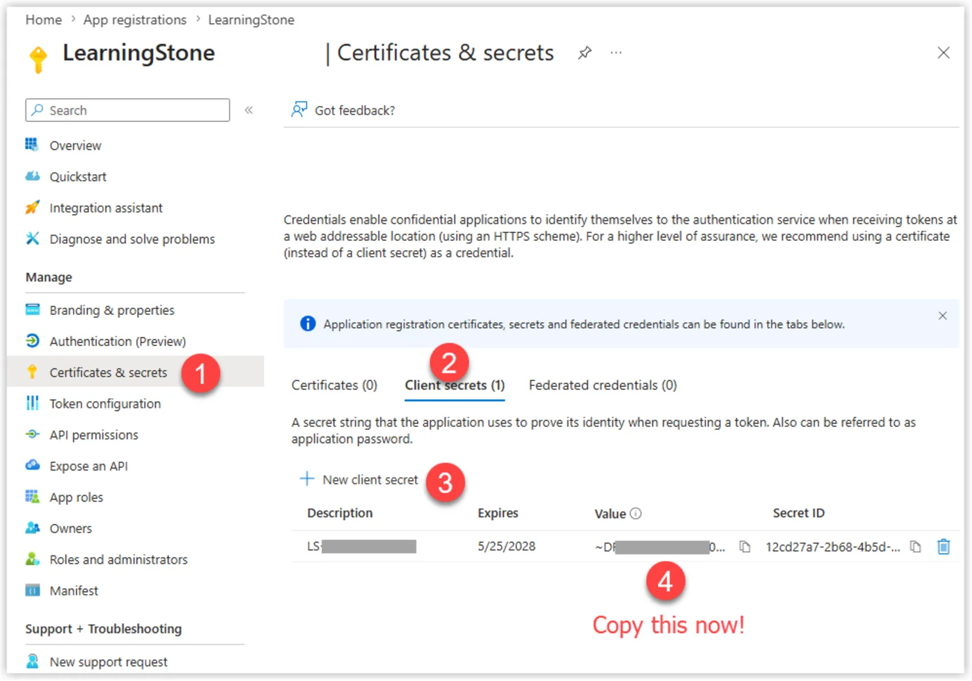Click the Secret ID 12cd27a7-2b68-4b5d-... text
Image resolution: width=972 pixels, height=681 pixels.
pyautogui.click(x=833, y=547)
